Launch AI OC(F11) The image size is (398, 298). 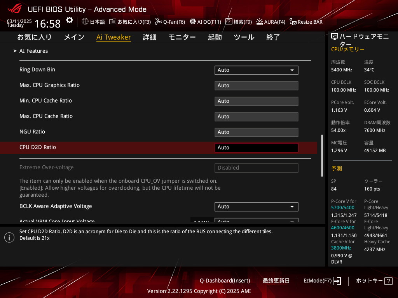(x=205, y=22)
